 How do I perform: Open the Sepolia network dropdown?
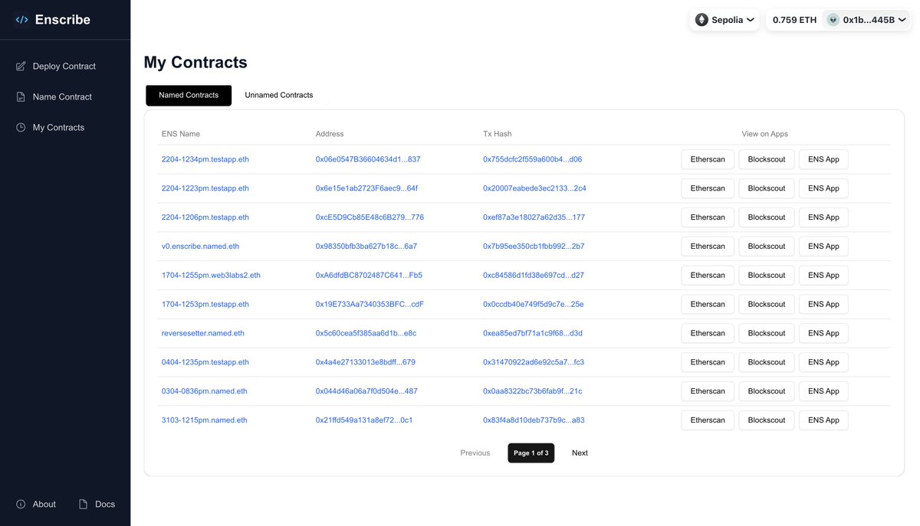[724, 20]
